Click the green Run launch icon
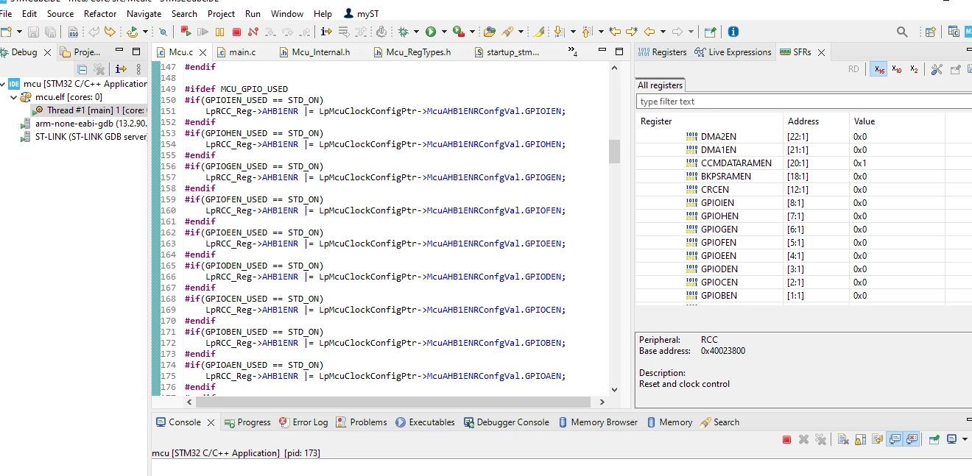 pyautogui.click(x=431, y=32)
